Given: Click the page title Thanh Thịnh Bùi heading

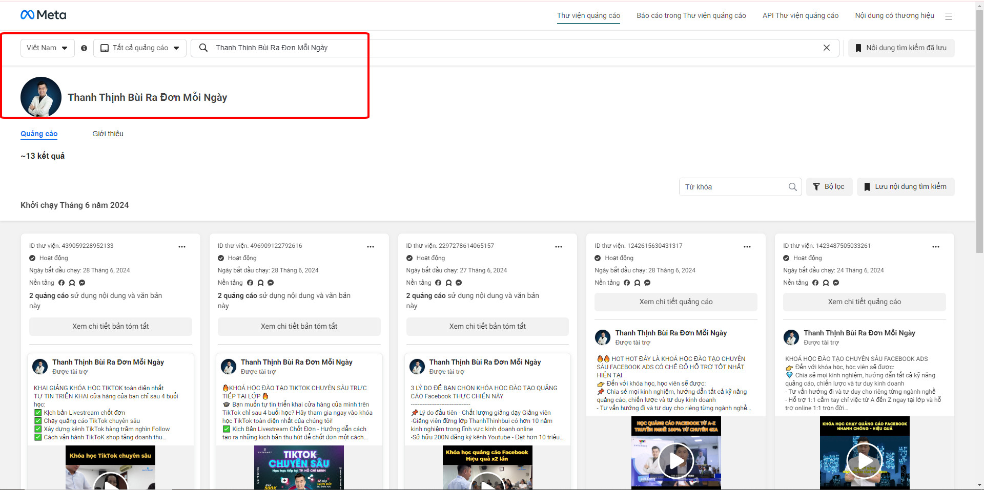Looking at the screenshot, I should click(148, 97).
